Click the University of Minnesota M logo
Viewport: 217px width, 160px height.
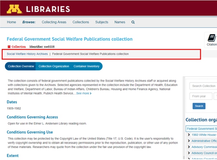pyautogui.click(x=14, y=9)
